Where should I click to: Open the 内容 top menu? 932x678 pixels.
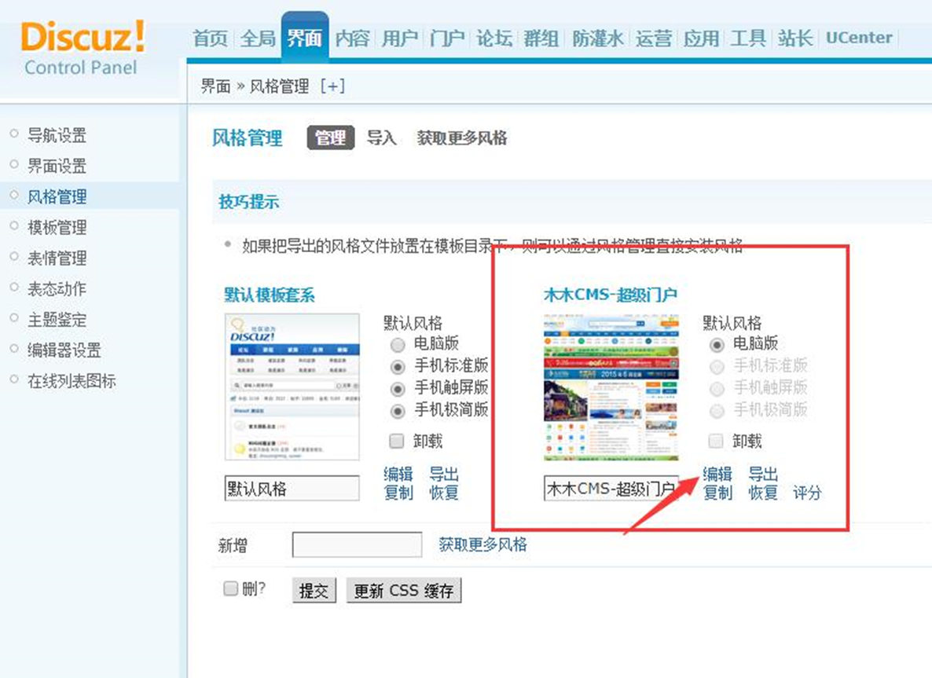(x=353, y=38)
